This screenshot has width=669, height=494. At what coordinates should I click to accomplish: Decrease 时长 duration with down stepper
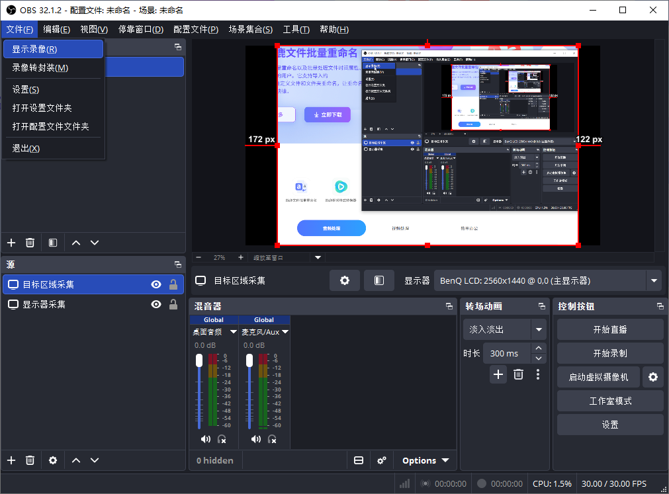[539, 358]
